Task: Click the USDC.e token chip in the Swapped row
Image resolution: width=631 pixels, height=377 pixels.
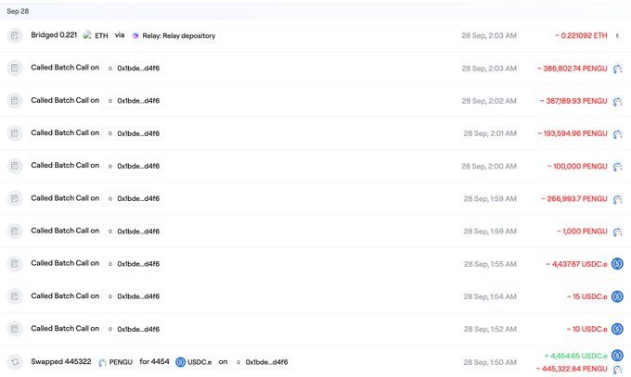Action: tap(194, 362)
